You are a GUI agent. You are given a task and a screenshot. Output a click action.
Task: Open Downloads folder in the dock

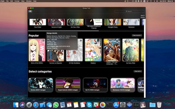152,105
